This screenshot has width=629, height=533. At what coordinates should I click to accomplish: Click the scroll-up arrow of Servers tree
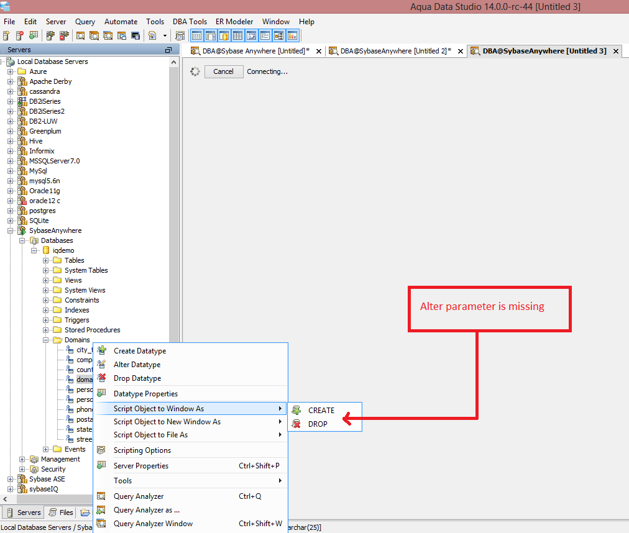173,62
